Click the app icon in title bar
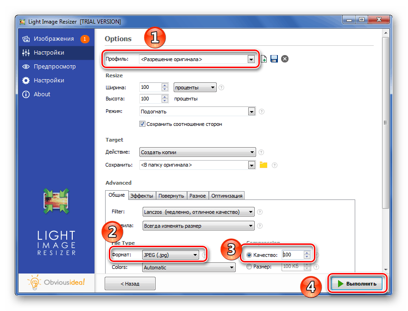This screenshot has height=311, width=408. [x=22, y=22]
